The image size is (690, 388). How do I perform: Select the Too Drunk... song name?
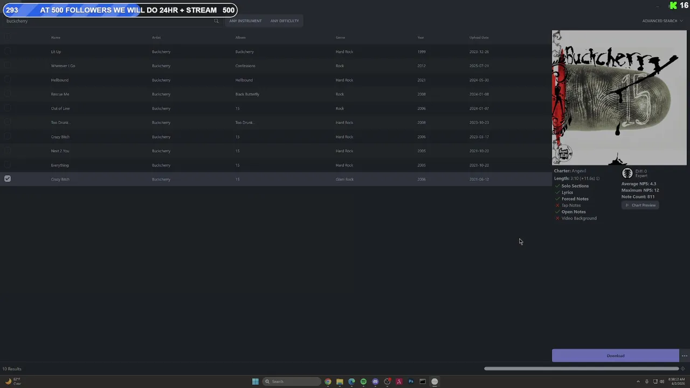click(x=60, y=122)
